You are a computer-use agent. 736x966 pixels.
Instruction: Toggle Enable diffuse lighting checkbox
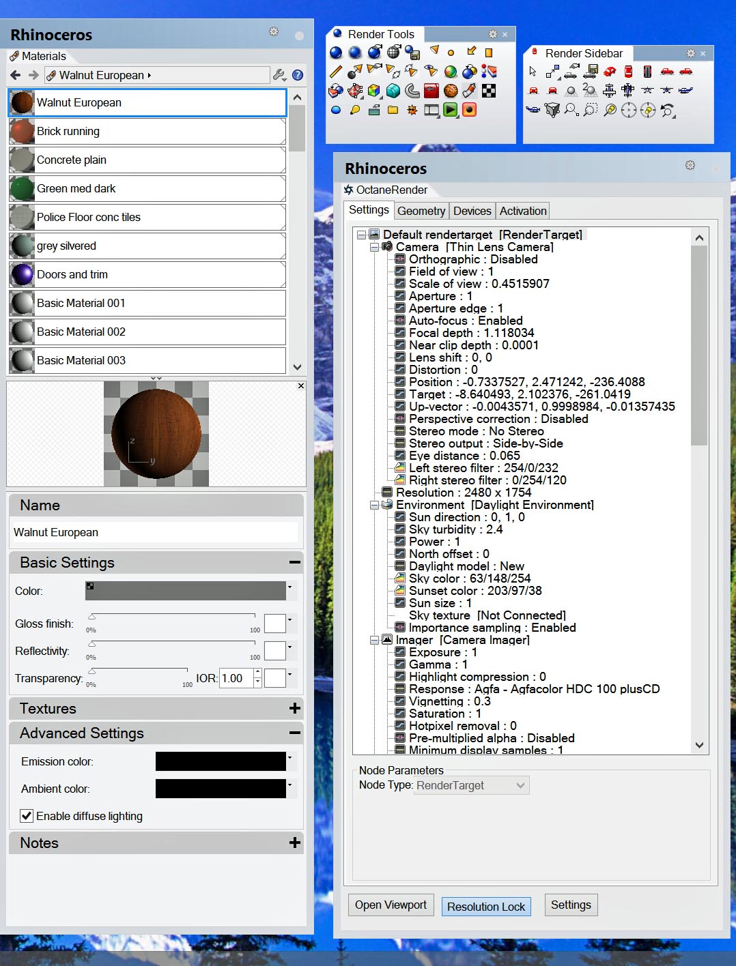27,815
